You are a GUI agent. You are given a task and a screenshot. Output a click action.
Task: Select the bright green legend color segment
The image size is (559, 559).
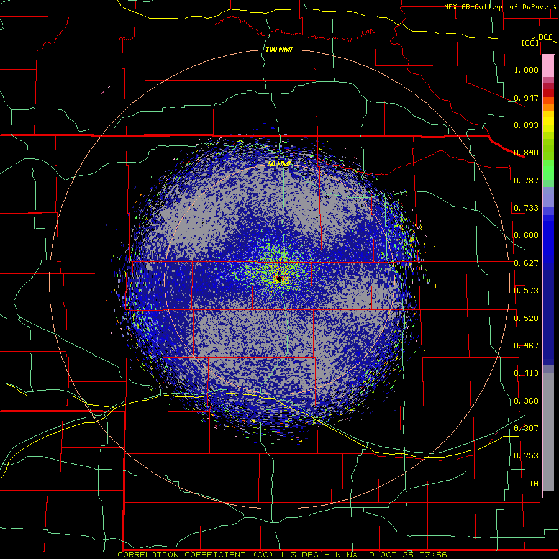pyautogui.click(x=548, y=170)
